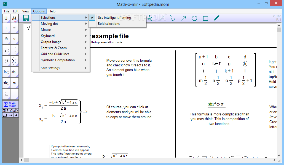Click the M checkmark toolbox button

(x=14, y=18)
